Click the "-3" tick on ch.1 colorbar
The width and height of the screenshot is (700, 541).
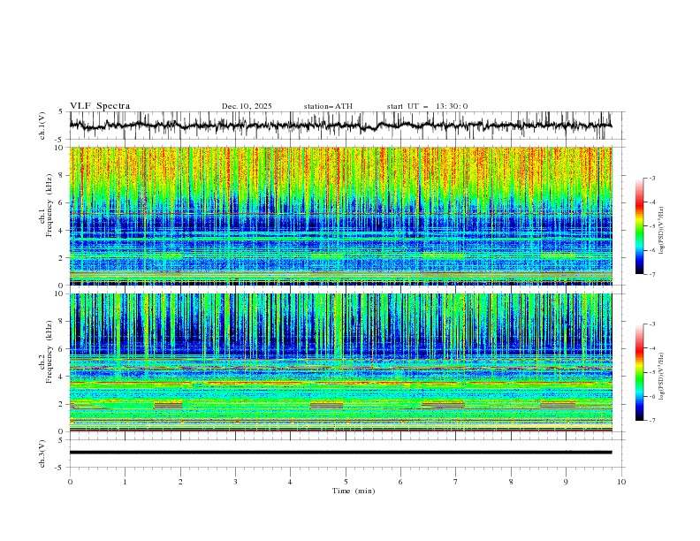(651, 178)
